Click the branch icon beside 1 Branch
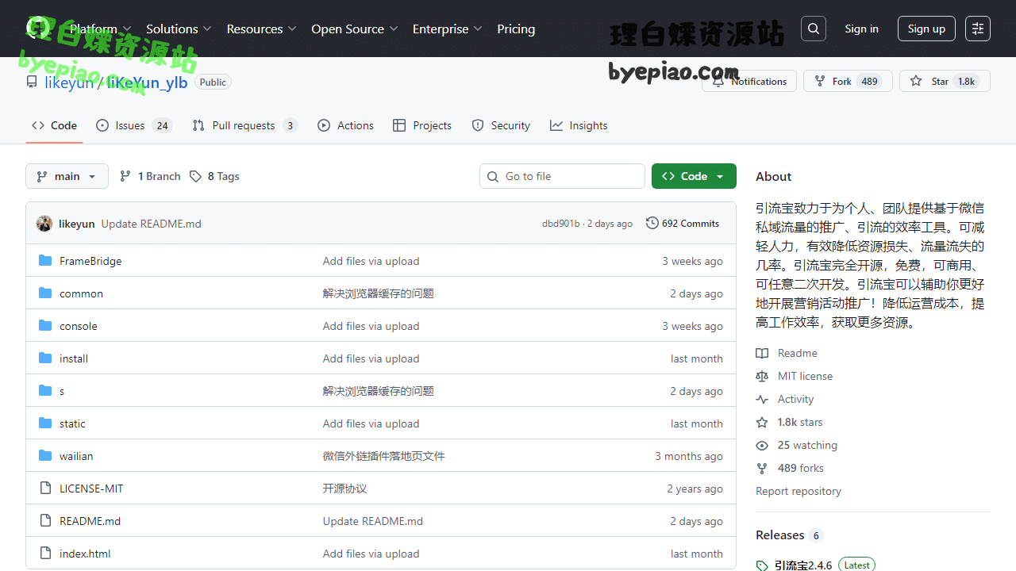 [x=125, y=176]
